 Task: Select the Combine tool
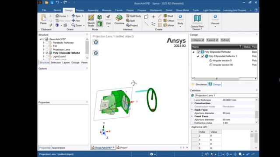(119, 19)
